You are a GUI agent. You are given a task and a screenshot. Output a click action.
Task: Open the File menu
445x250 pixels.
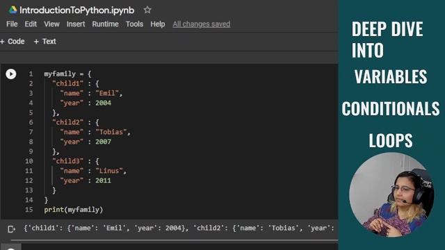pyautogui.click(x=12, y=24)
